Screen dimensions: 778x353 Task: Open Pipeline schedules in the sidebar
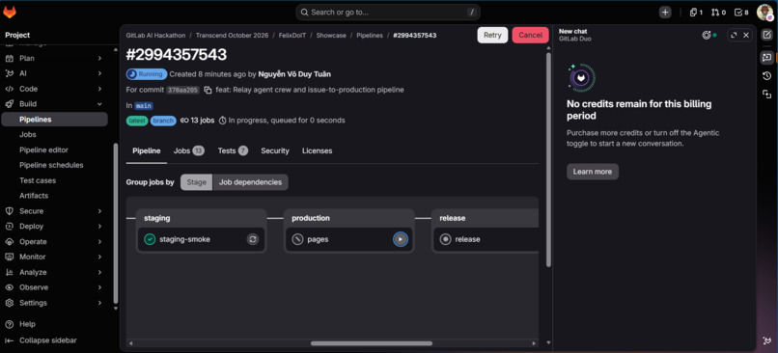click(x=51, y=165)
